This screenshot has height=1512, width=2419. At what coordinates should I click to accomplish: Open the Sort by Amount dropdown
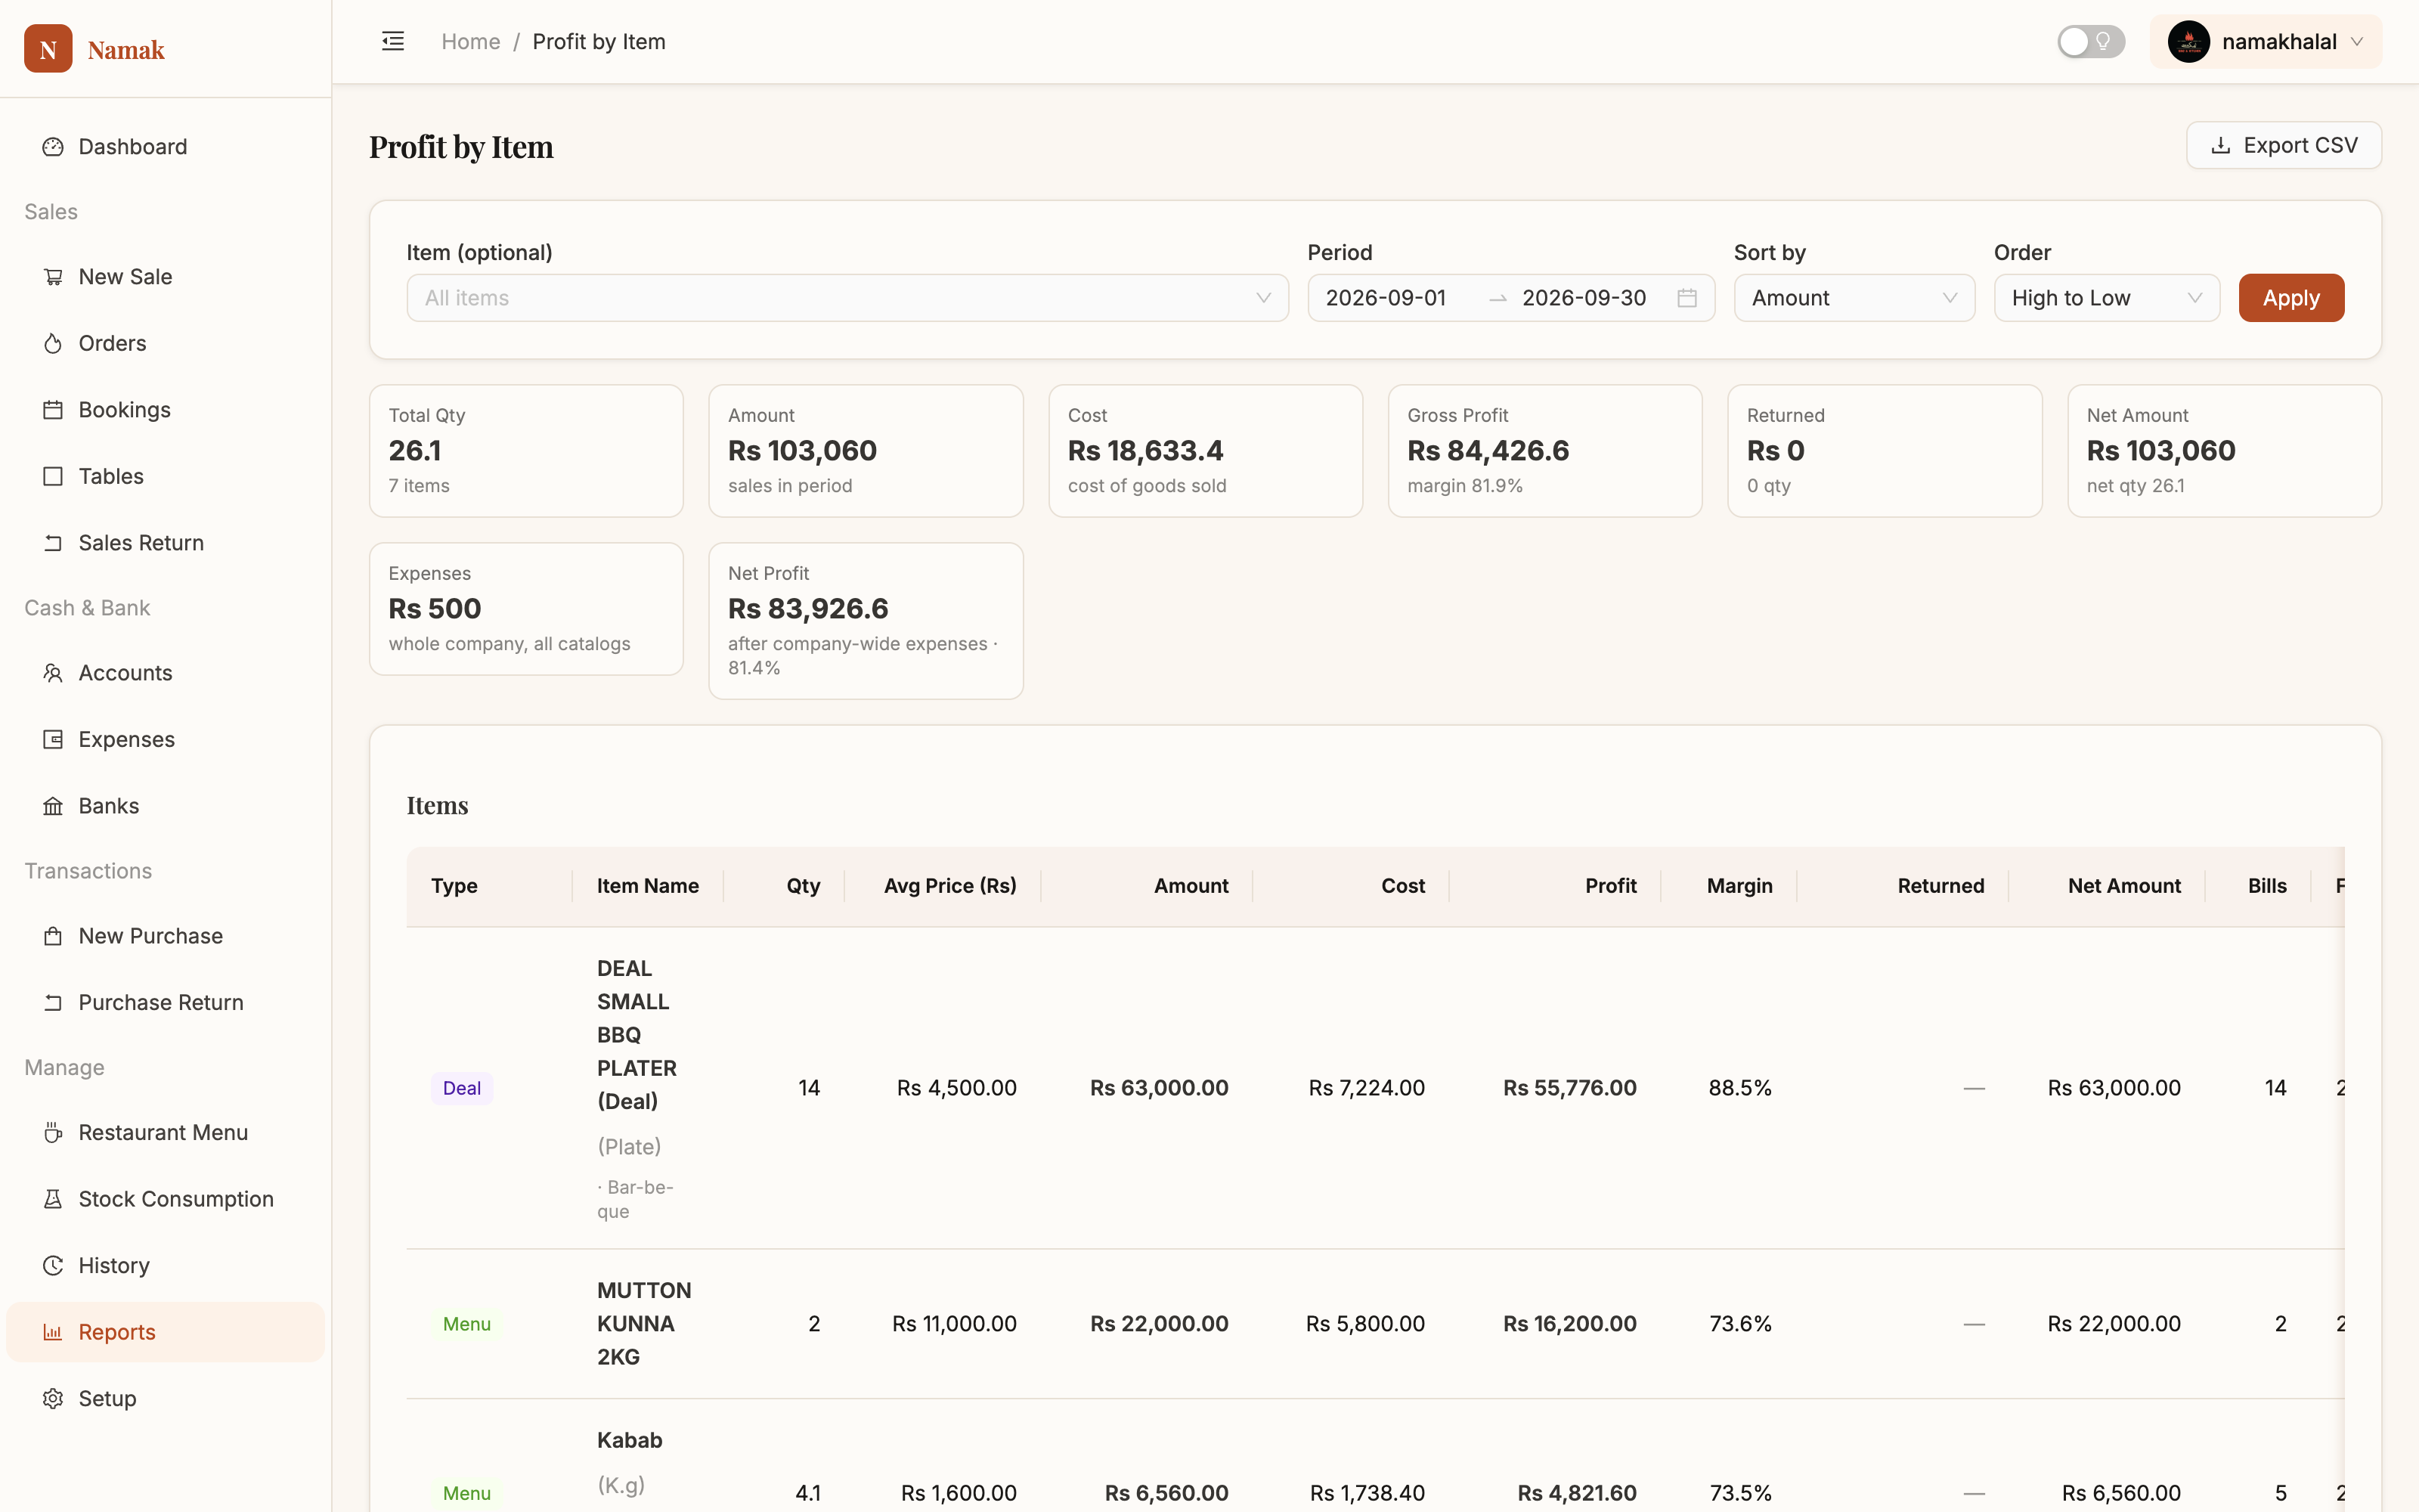(x=1854, y=298)
